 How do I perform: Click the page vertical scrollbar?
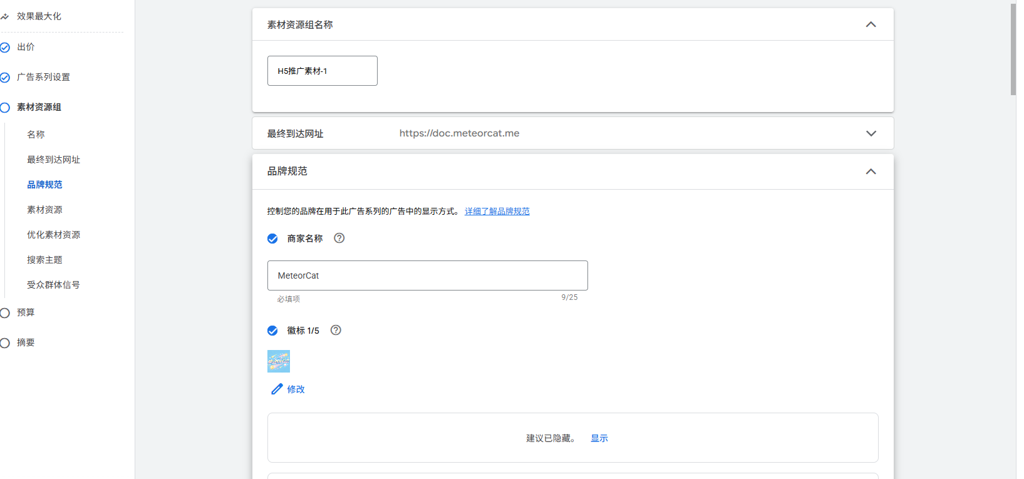[1013, 50]
